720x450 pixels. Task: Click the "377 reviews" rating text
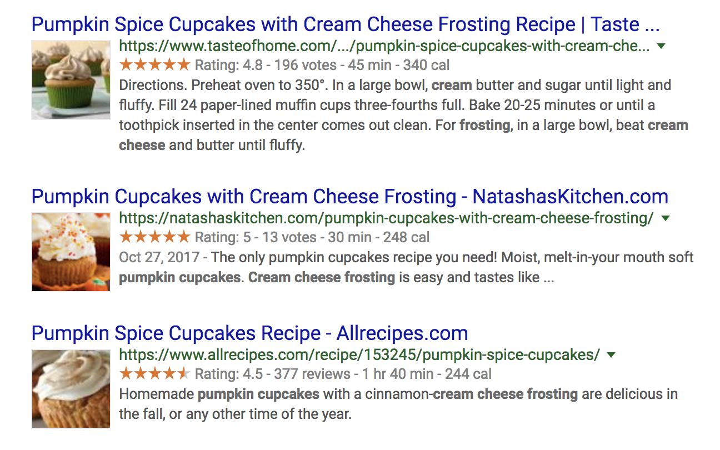pos(312,374)
